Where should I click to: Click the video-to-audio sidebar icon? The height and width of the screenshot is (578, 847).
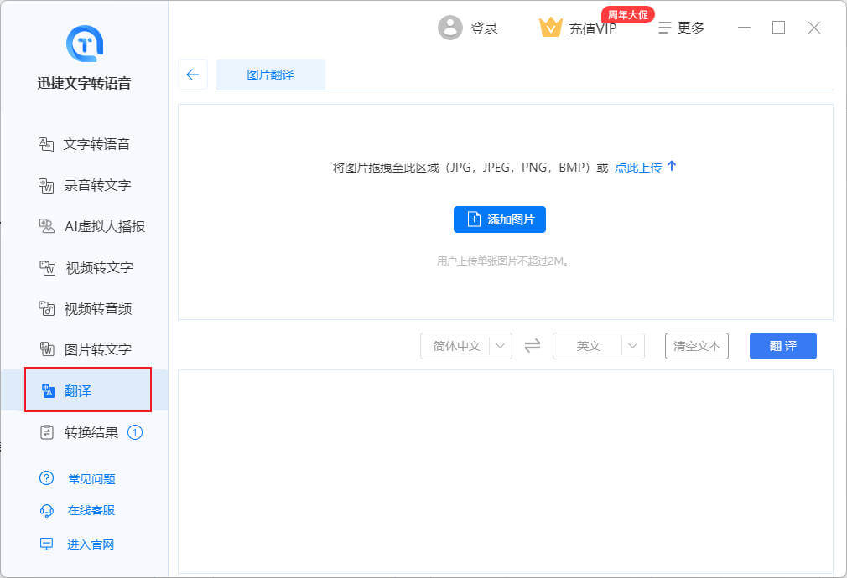tap(47, 308)
